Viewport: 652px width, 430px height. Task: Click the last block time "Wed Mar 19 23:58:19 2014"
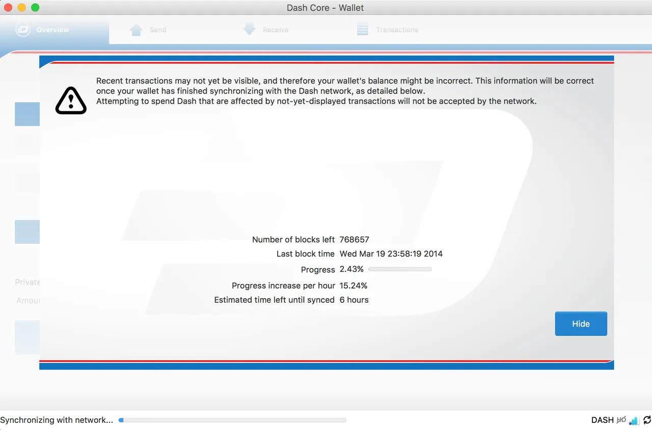tap(391, 254)
